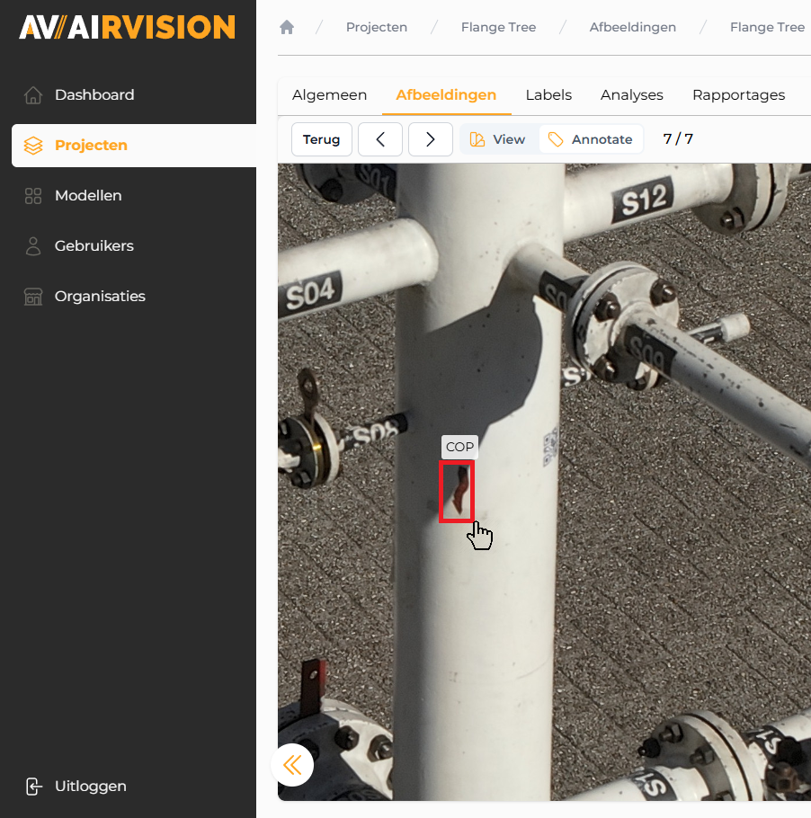
Task: Go to Projecten in the sidebar
Action: (91, 146)
